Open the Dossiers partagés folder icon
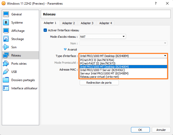Screen dimensions: 173x135 (x=6, y=80)
